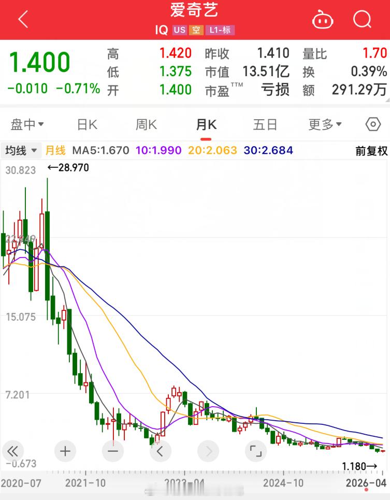The height and width of the screenshot is (500, 390).
Task: Select the 月K tab
Action: (x=206, y=124)
